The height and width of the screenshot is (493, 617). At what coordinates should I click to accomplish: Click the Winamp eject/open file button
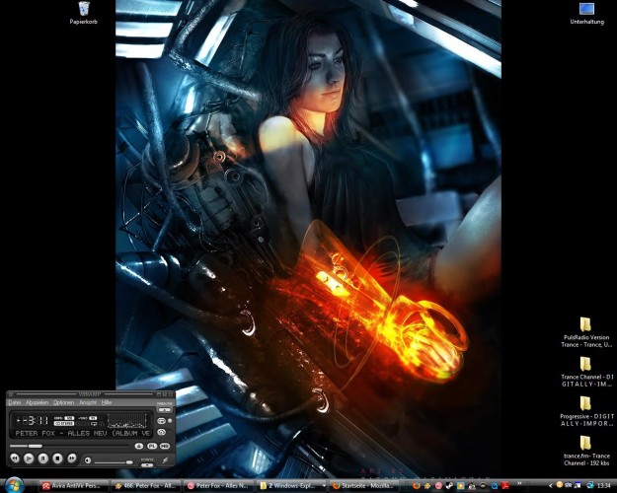pyautogui.click(x=138, y=446)
